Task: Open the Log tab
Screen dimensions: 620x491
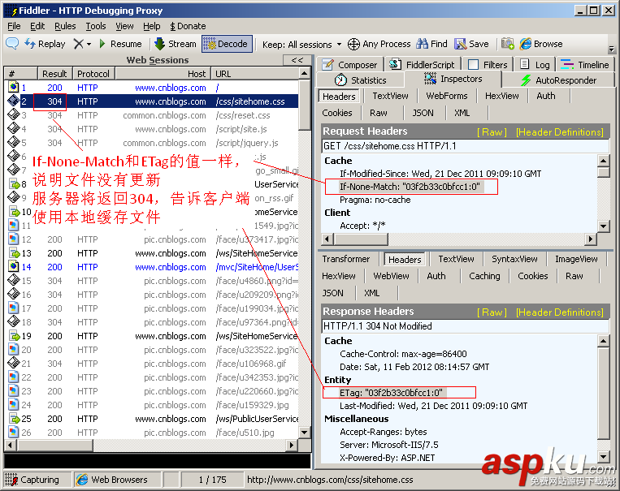Action: click(x=535, y=65)
